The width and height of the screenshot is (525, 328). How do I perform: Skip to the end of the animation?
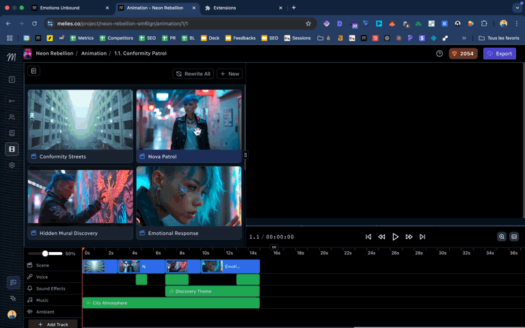(x=422, y=236)
